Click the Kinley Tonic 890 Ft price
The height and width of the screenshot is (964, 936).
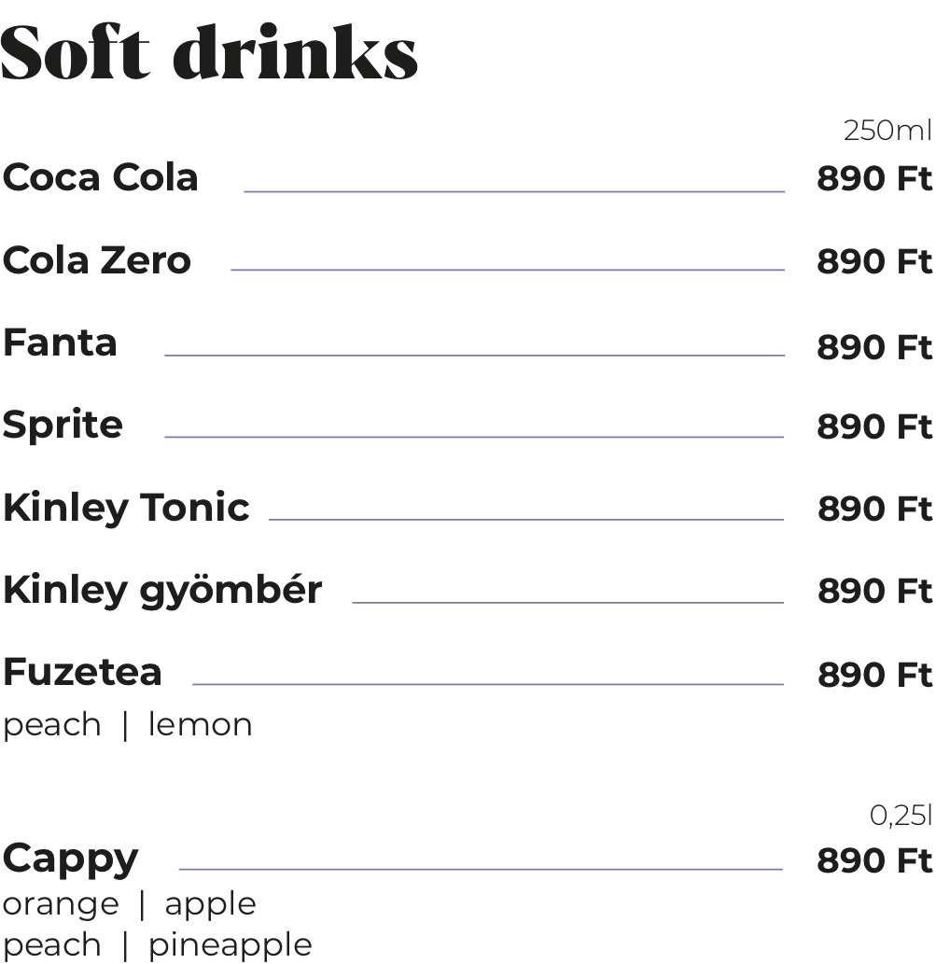(874, 509)
